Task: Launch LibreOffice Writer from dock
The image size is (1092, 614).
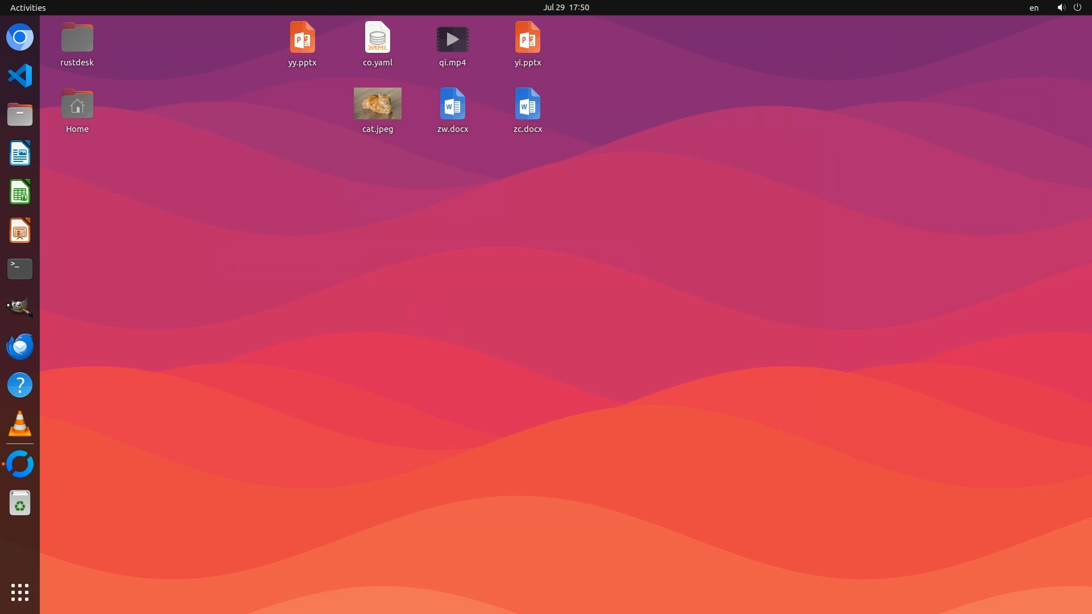Action: click(x=20, y=153)
